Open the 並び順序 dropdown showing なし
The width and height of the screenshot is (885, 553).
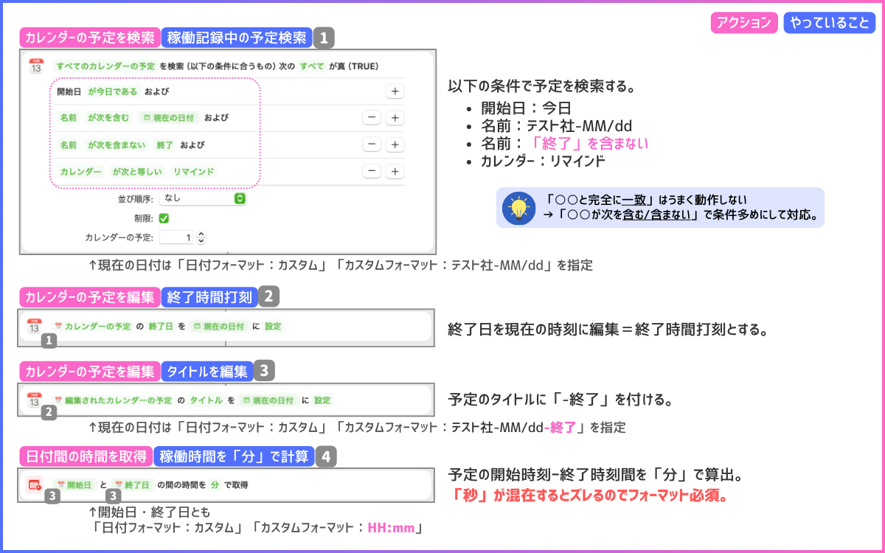click(x=203, y=198)
